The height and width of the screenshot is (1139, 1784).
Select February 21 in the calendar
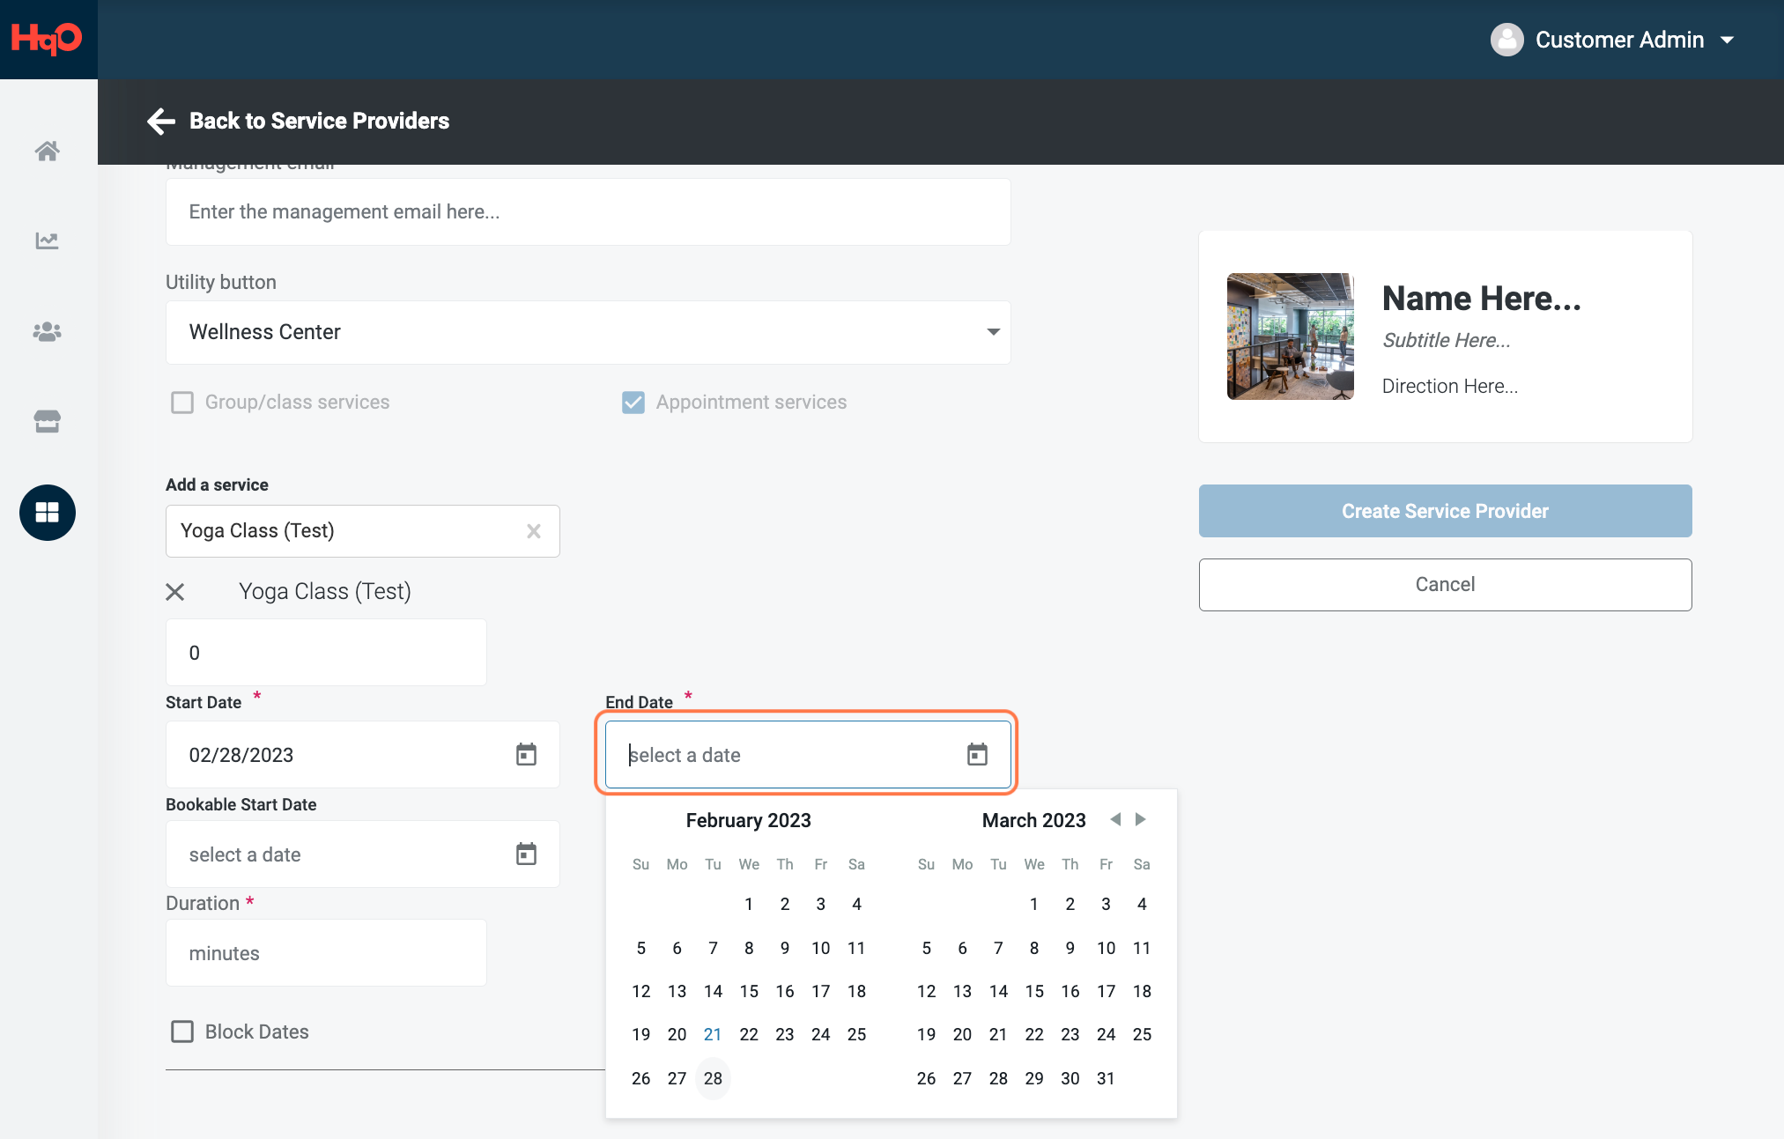pos(713,1034)
